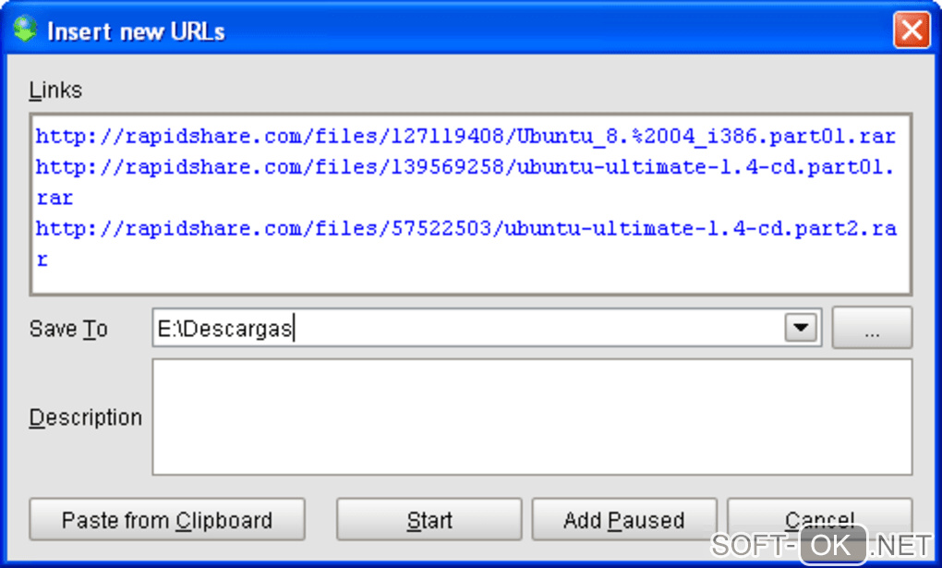Click the Links label
This screenshot has height=568, width=942.
click(55, 91)
